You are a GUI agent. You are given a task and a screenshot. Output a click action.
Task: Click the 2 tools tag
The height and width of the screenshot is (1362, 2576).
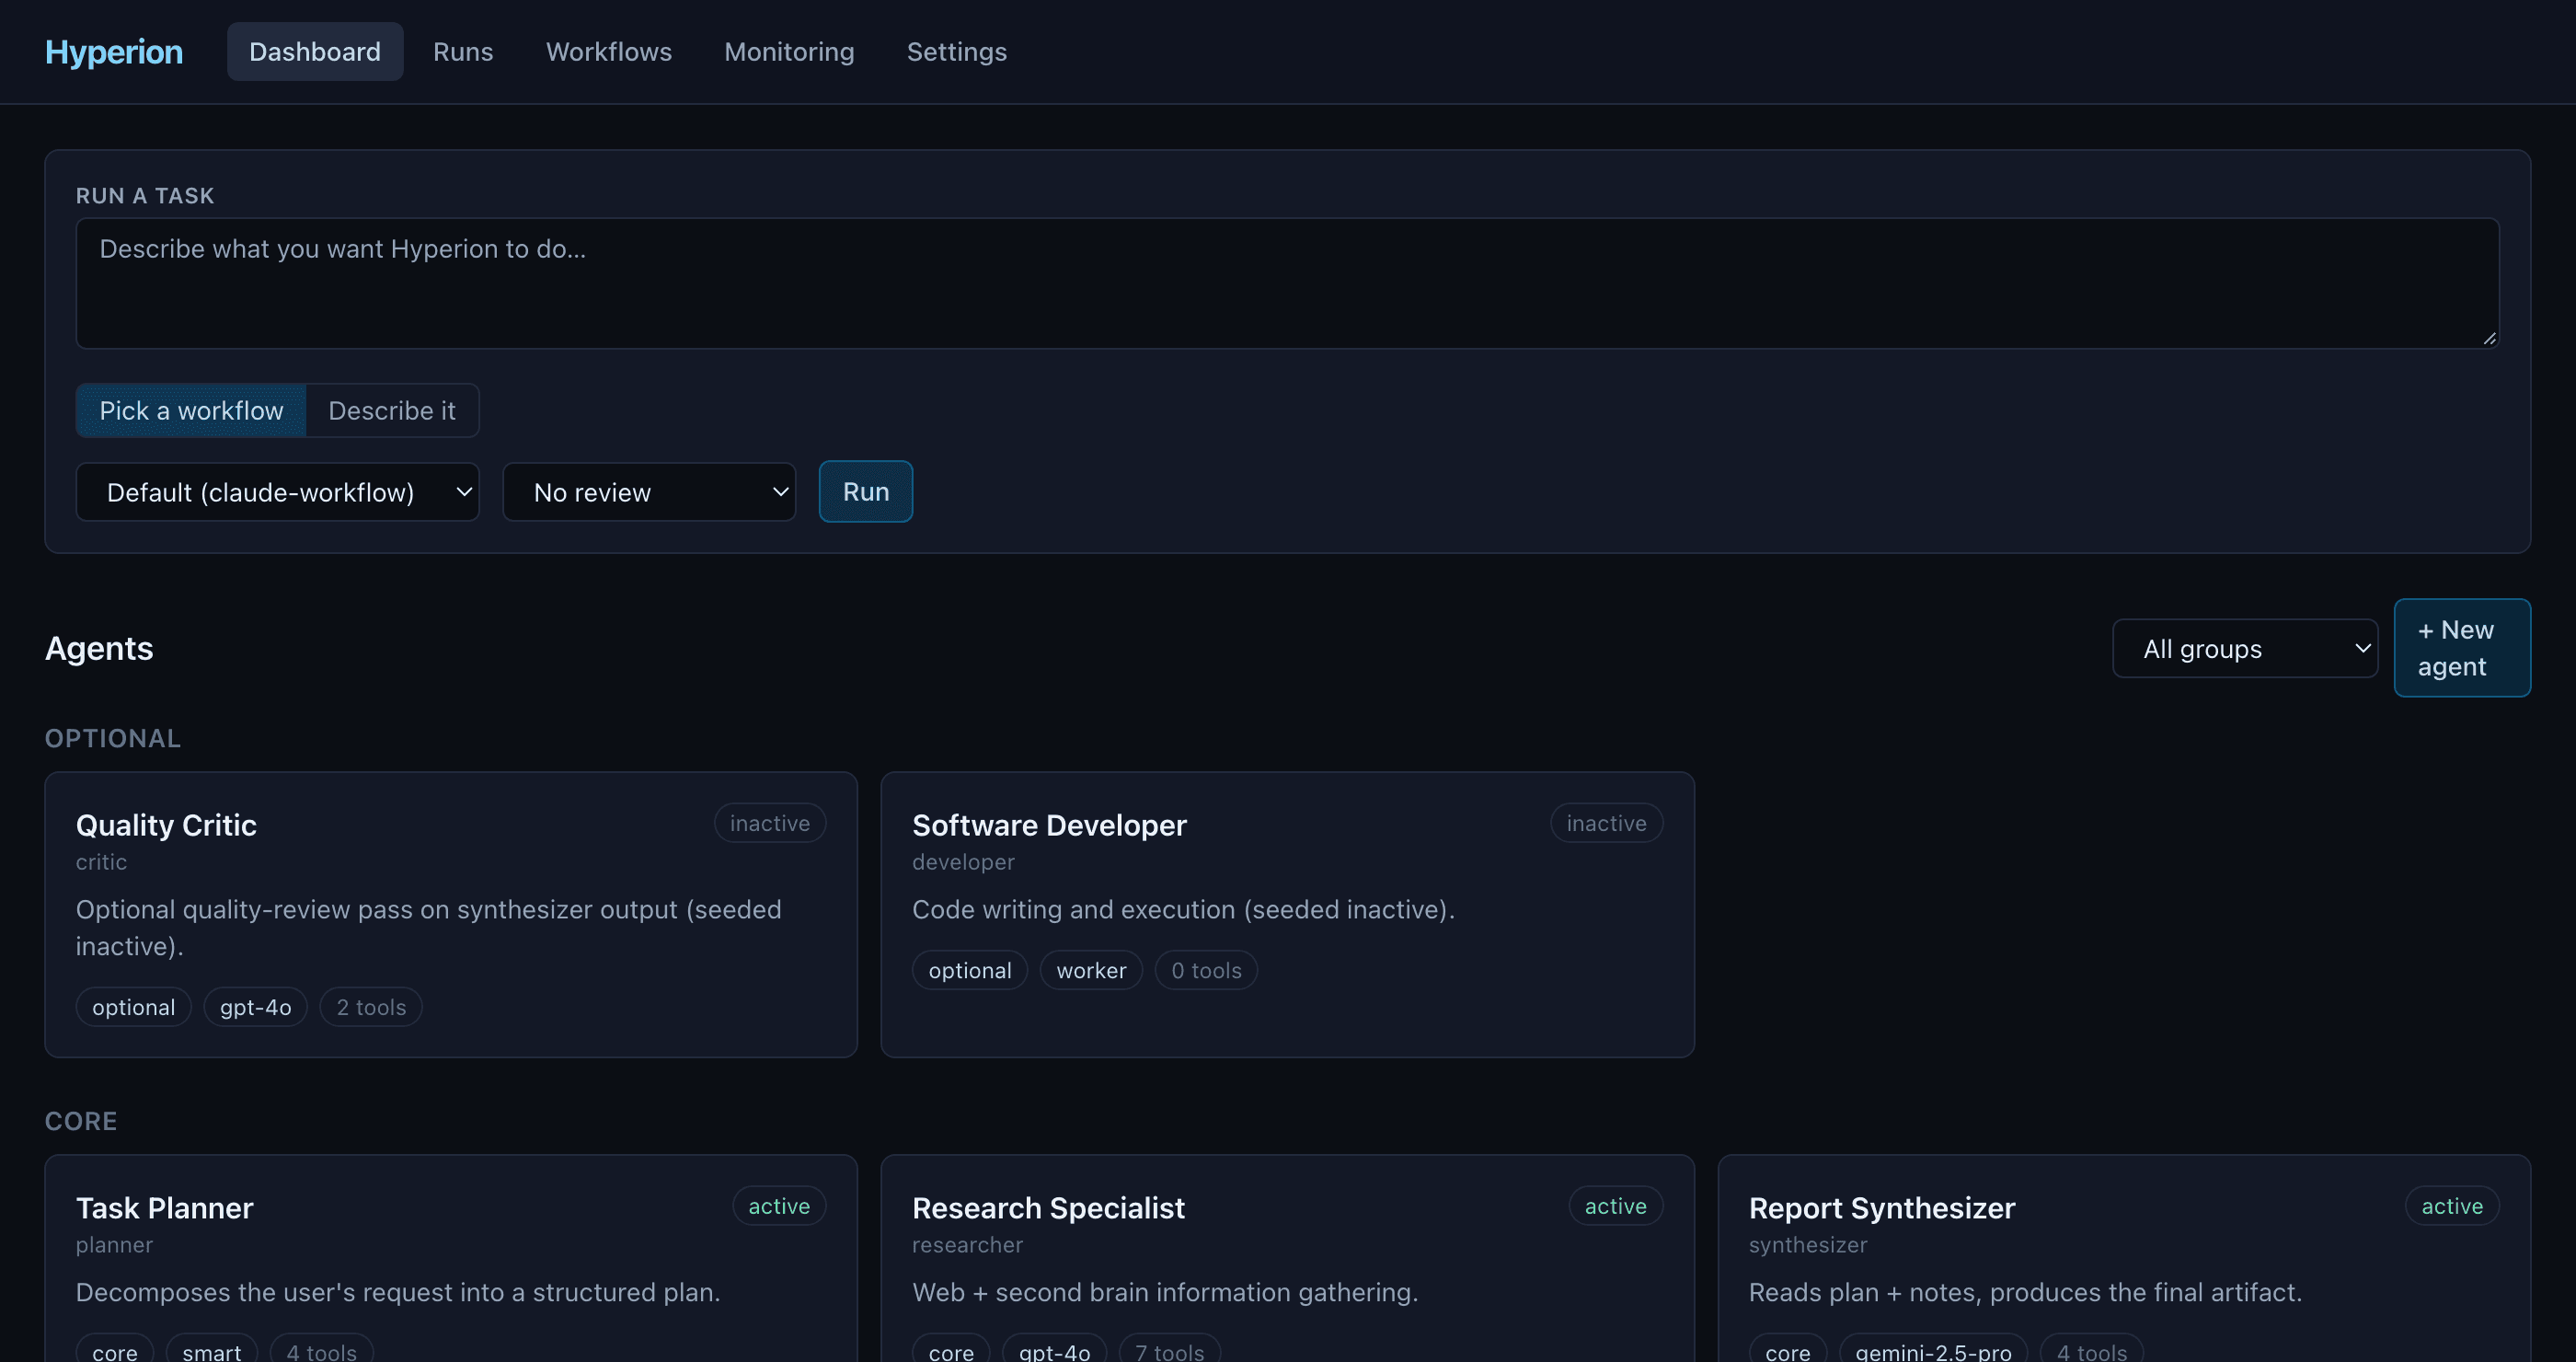click(371, 1007)
